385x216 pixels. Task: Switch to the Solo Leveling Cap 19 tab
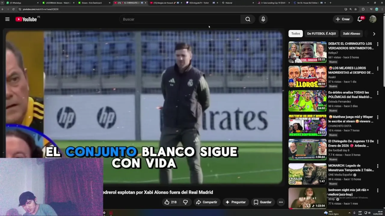point(274,3)
